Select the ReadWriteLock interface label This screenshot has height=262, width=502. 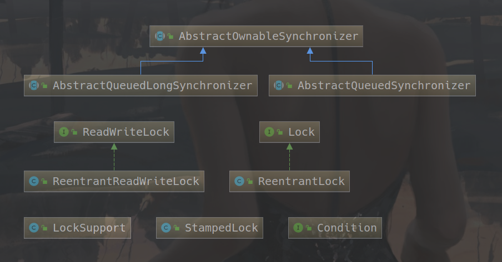coord(125,132)
